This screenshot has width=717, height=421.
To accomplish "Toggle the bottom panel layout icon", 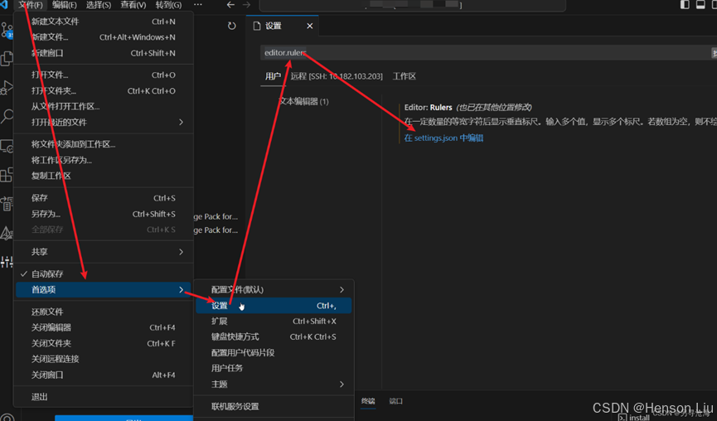I will pos(700,5).
